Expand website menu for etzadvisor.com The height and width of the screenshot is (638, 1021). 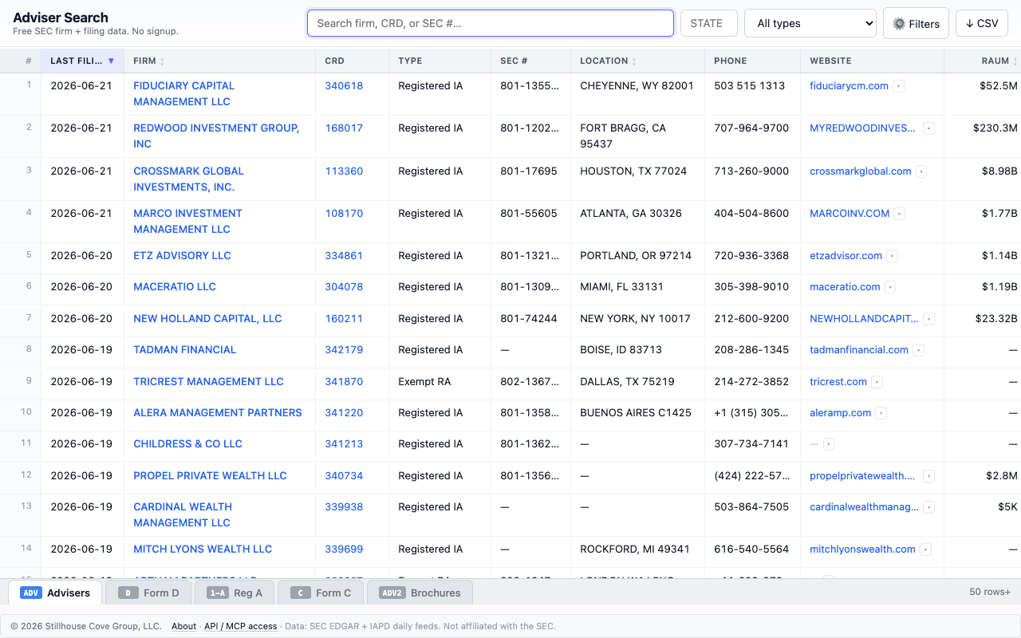click(893, 256)
